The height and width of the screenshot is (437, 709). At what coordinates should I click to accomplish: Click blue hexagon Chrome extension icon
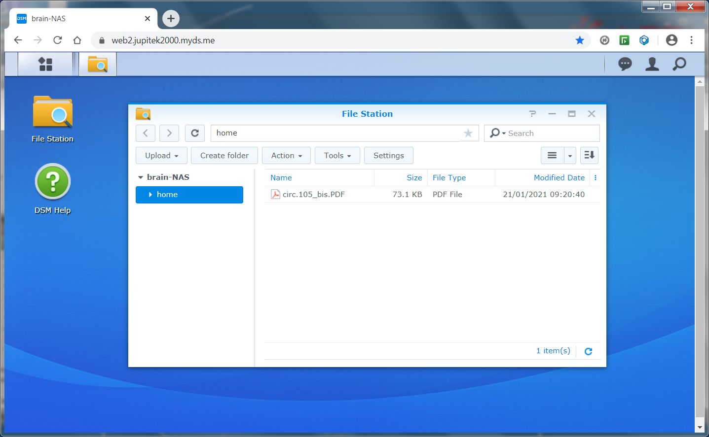(x=644, y=40)
